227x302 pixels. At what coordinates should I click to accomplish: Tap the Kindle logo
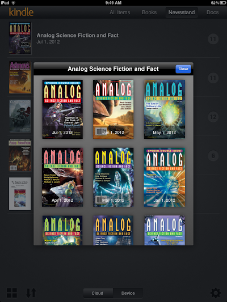tap(21, 12)
